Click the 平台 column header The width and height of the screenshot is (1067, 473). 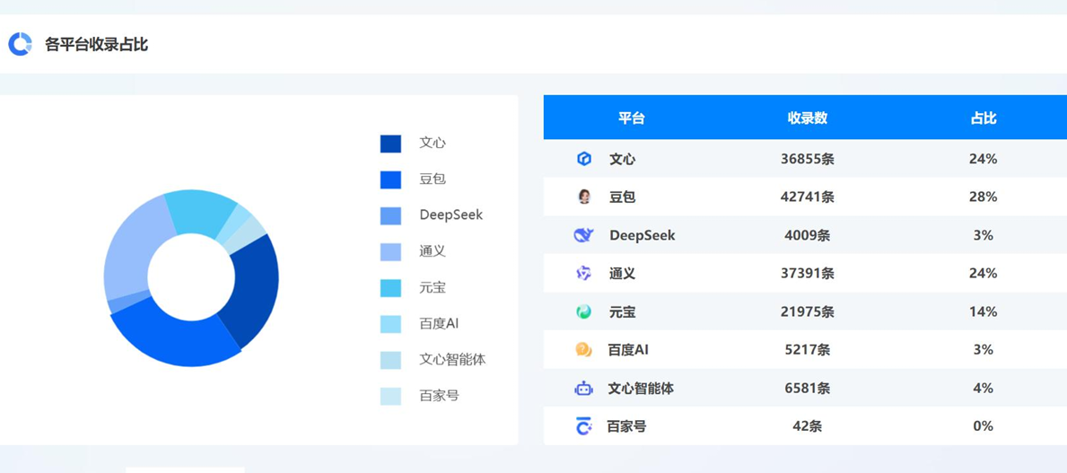pos(632,118)
